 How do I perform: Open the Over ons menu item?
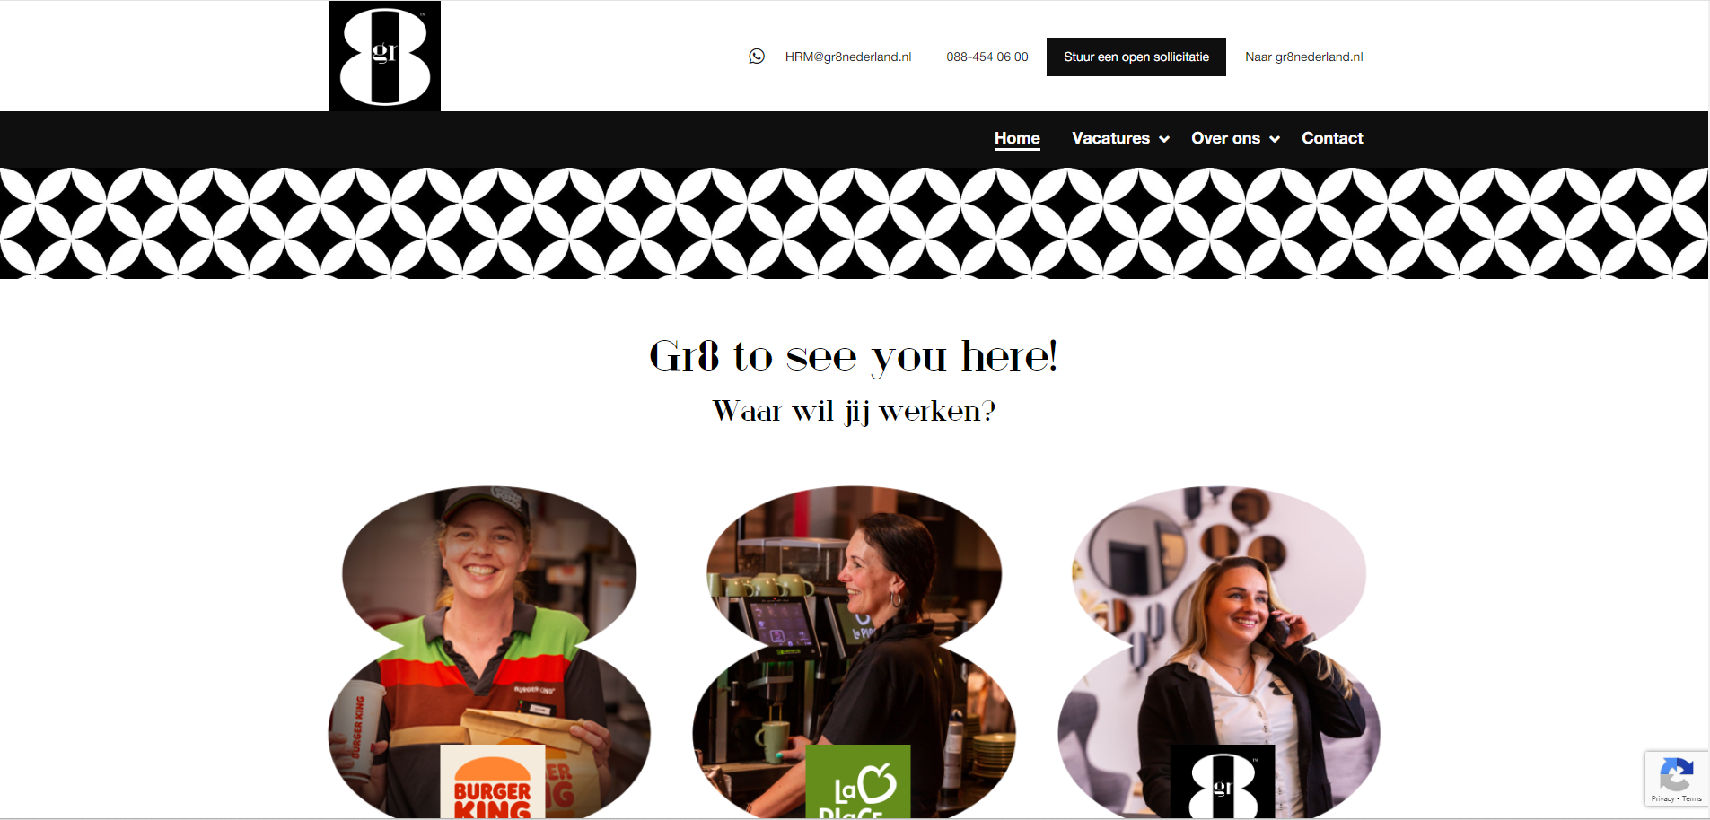[x=1225, y=138]
